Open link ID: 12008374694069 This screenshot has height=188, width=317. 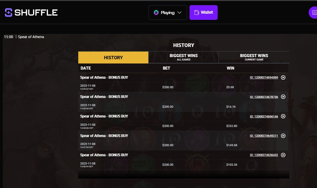pyautogui.click(x=264, y=78)
